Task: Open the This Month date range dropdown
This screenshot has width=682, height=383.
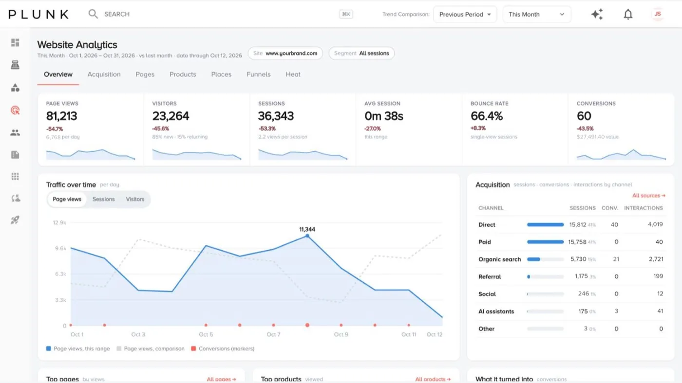Action: coord(537,15)
